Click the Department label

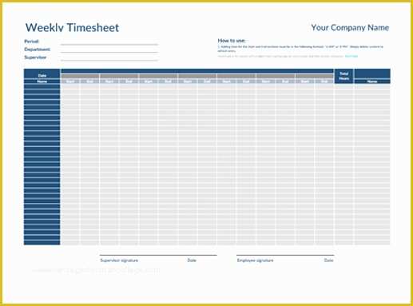pos(37,50)
